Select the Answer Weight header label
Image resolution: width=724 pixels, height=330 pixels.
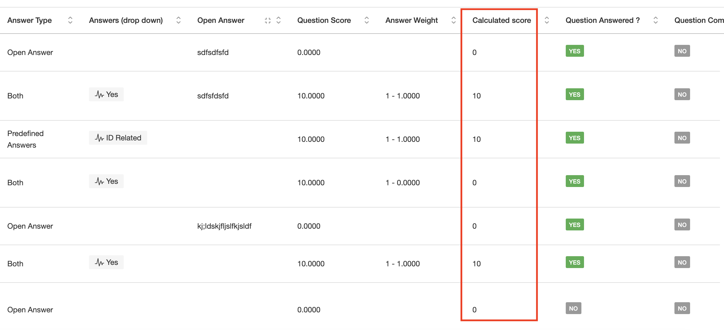tap(412, 20)
